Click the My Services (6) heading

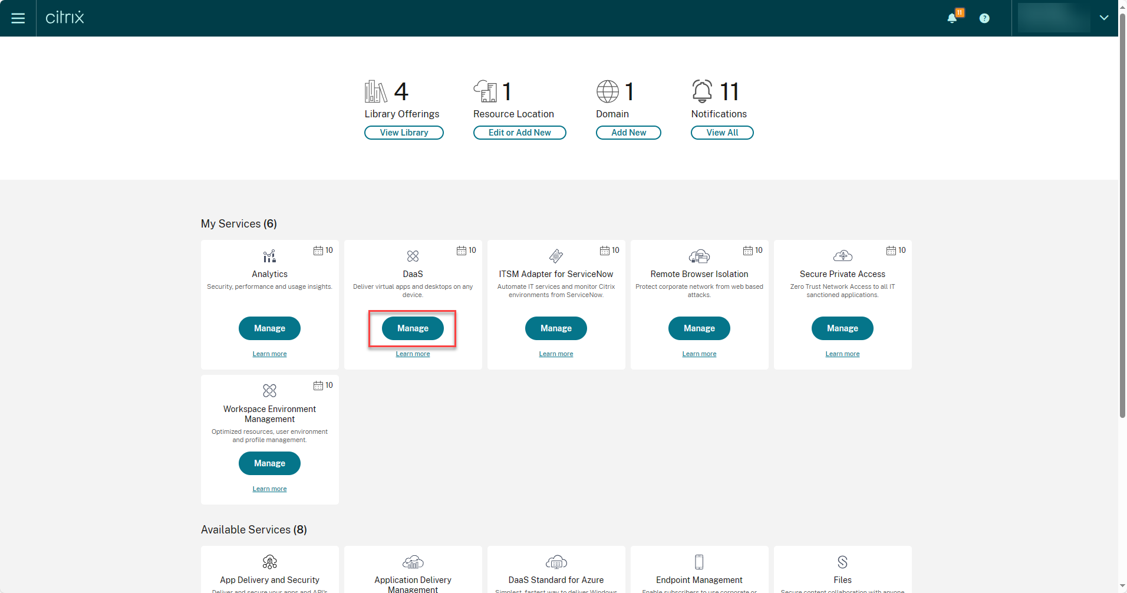tap(239, 224)
